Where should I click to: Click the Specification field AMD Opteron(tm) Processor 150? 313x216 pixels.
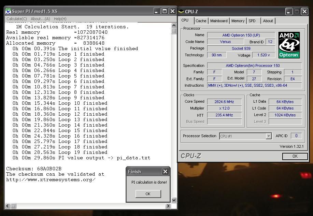[x=254, y=66]
